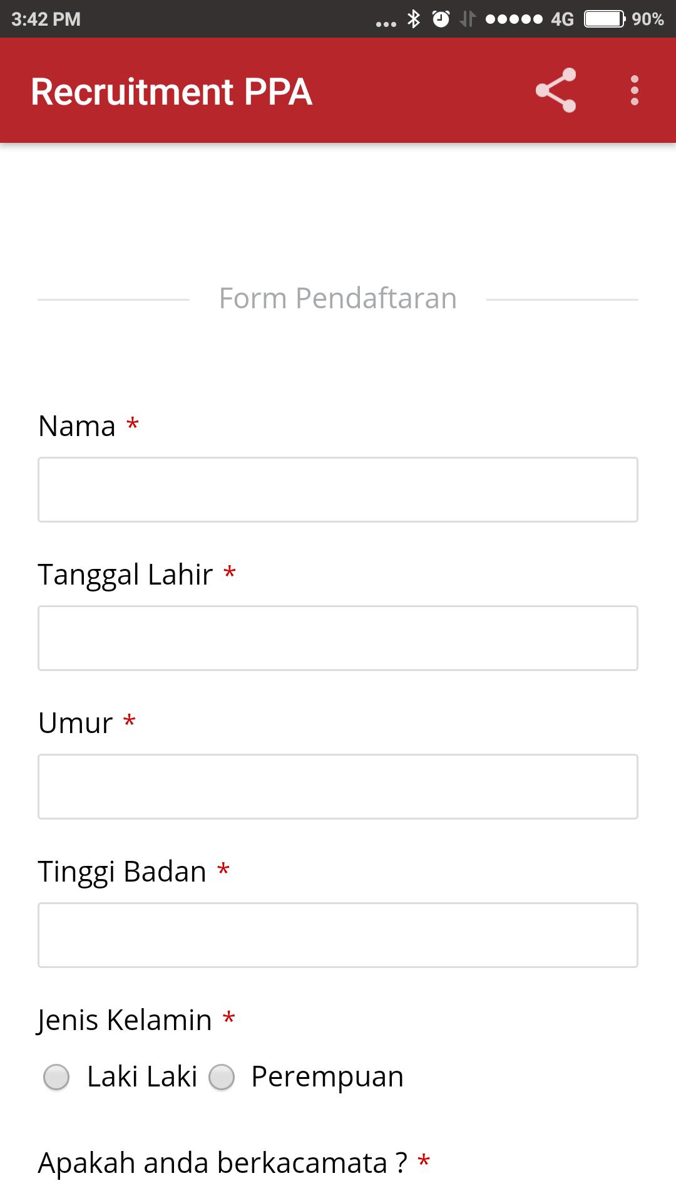
Task: Tap the battery indicator icon
Action: coord(605,19)
